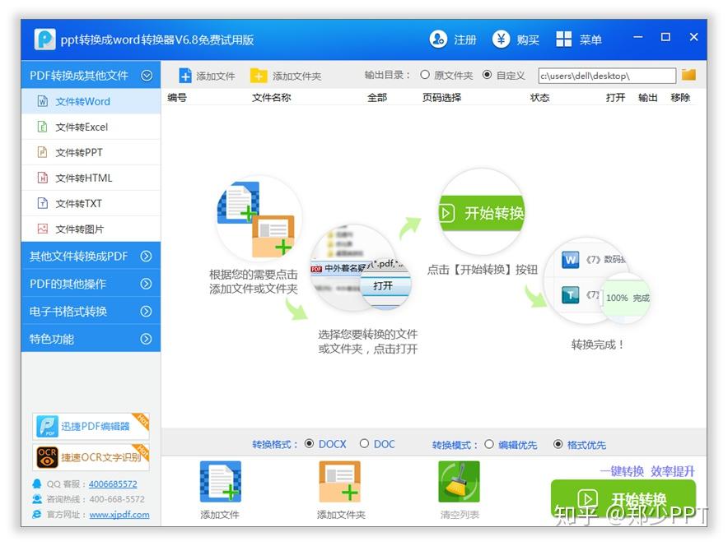Select 格式优先 conversion mode
This screenshot has height=546, width=728.
point(558,444)
